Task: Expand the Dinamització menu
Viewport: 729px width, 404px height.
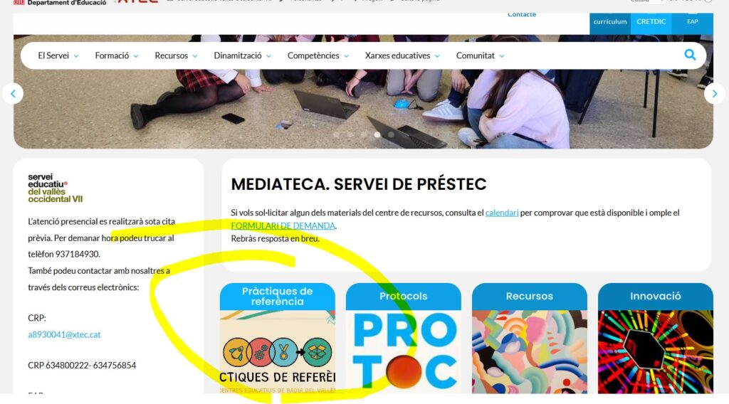Action: click(242, 55)
